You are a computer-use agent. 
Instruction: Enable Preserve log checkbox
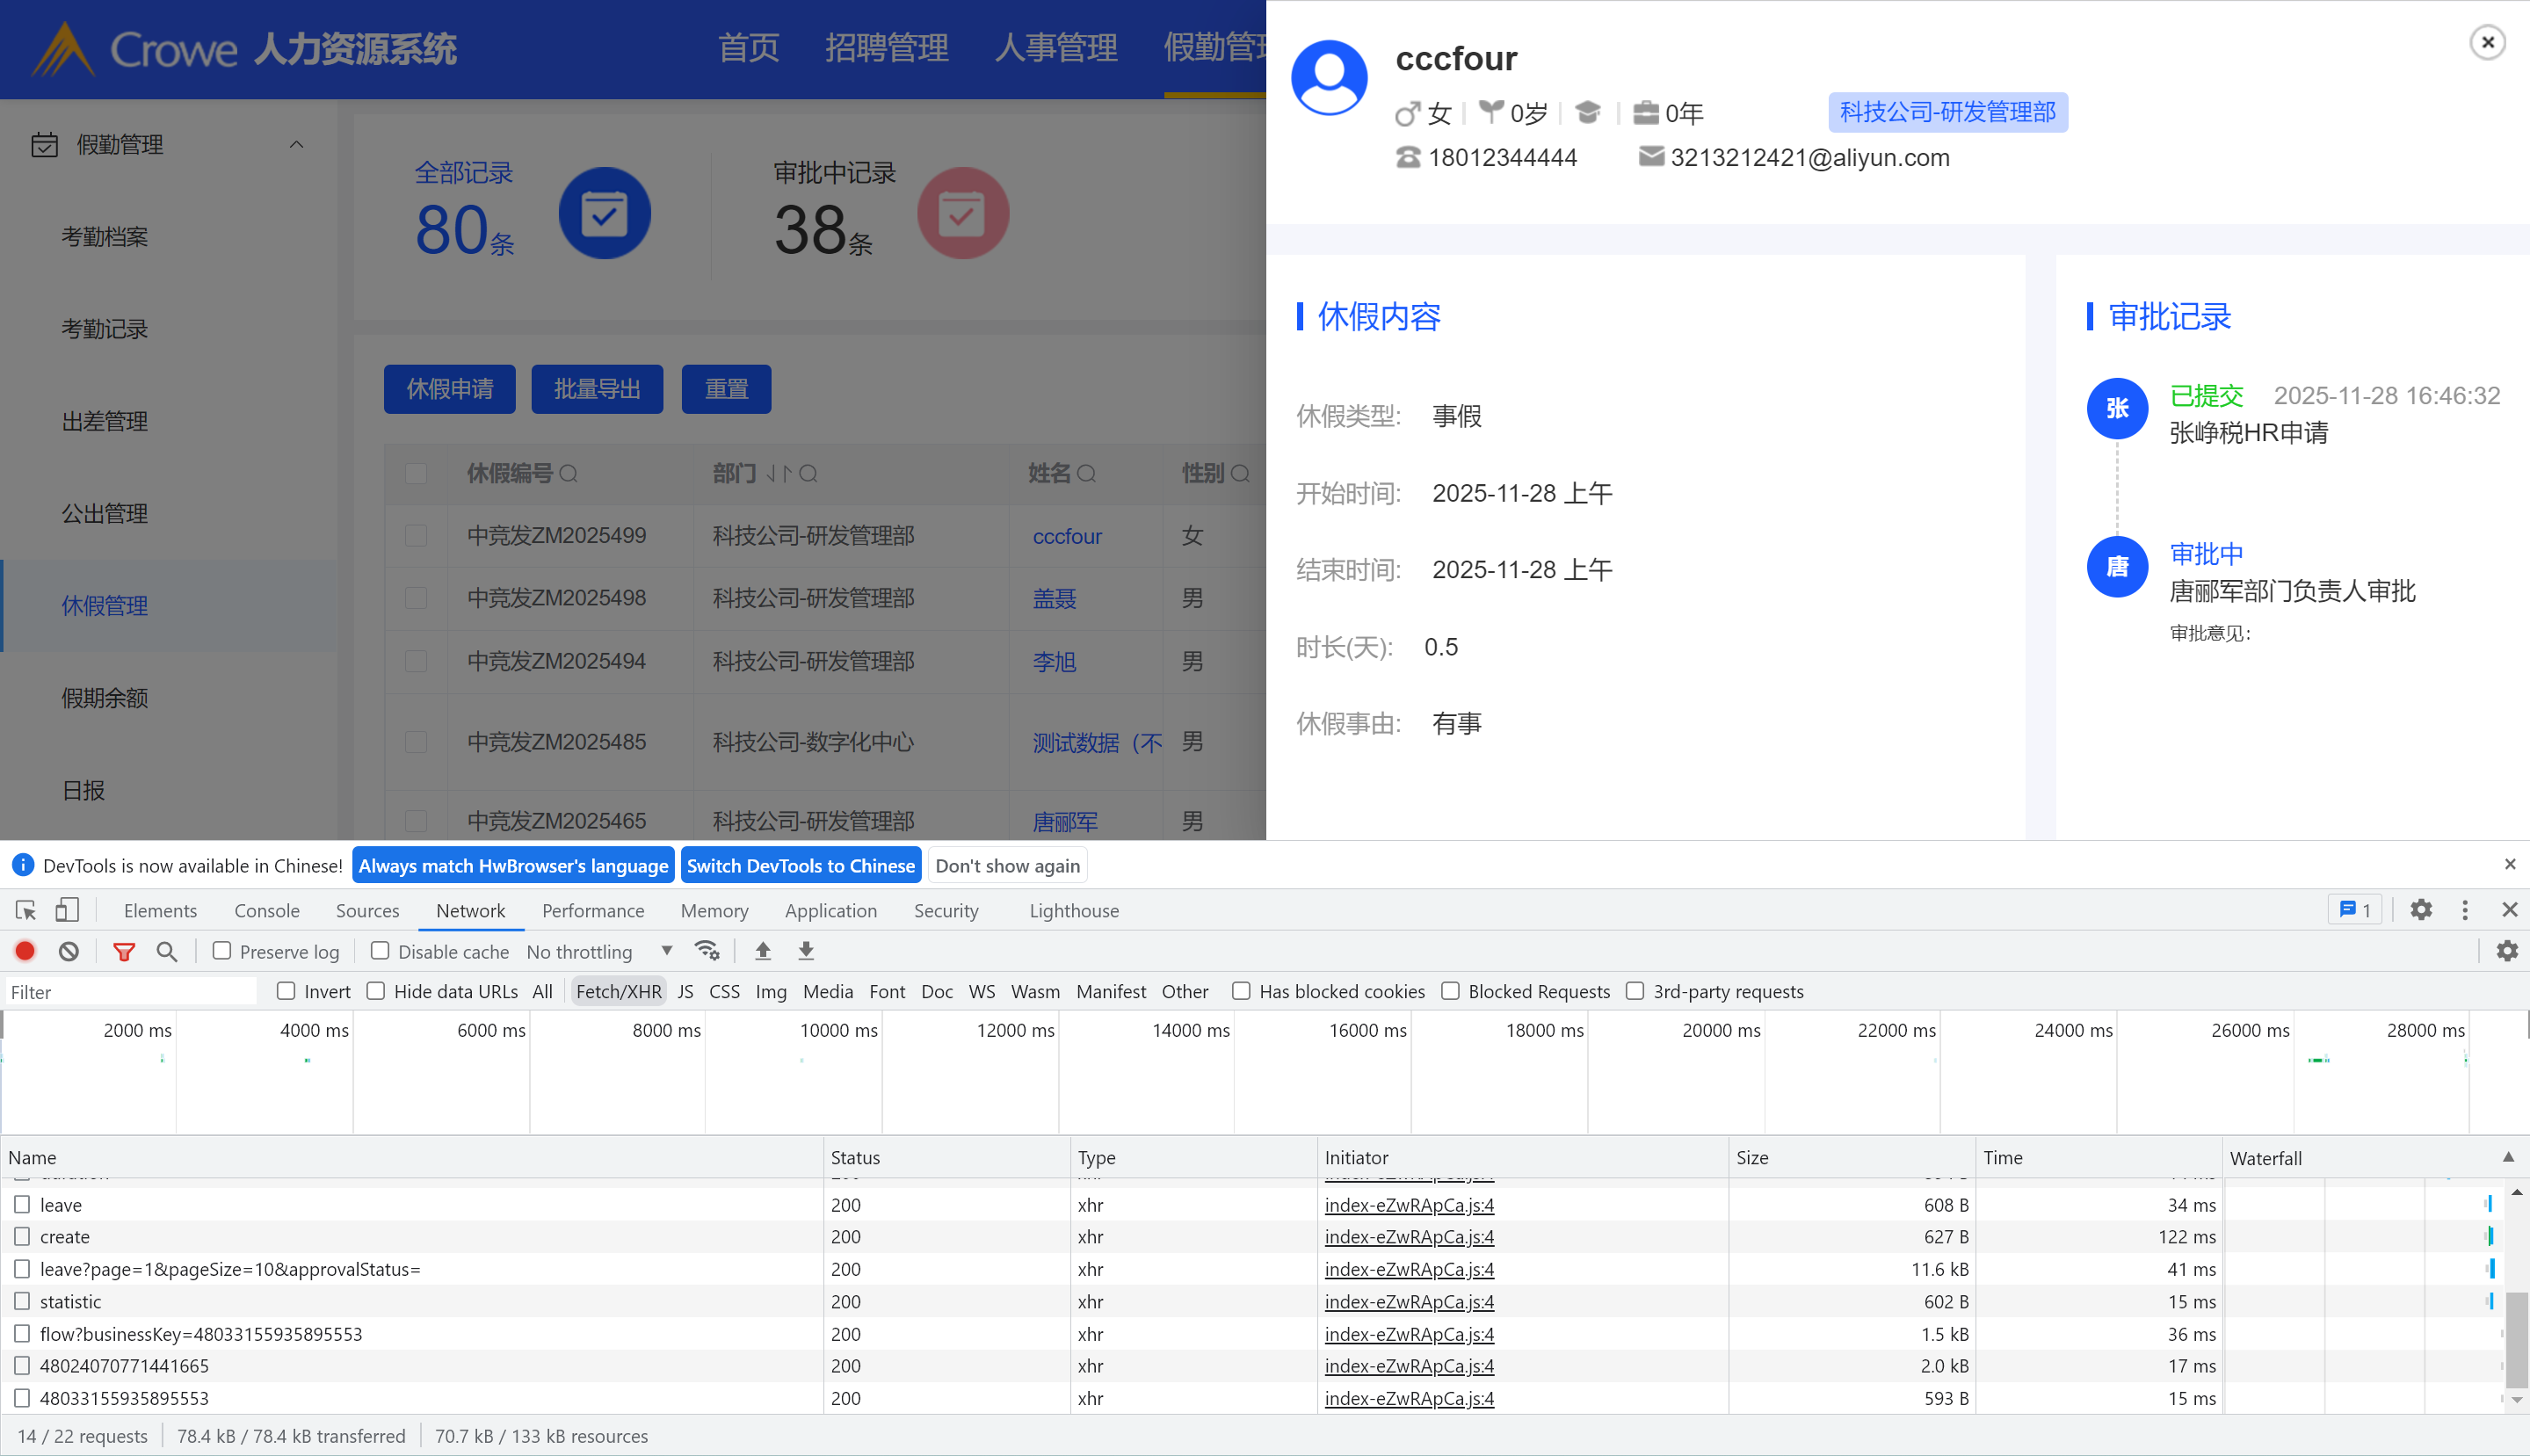pos(222,951)
